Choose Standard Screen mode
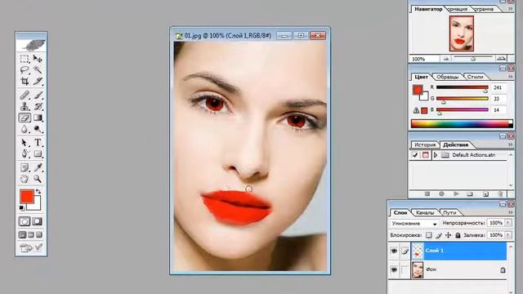523x294 pixels. [x=22, y=234]
